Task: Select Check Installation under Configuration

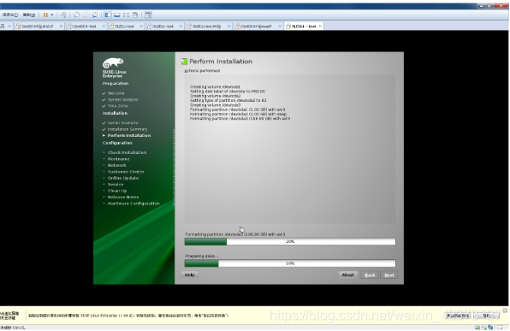Action: (127, 152)
